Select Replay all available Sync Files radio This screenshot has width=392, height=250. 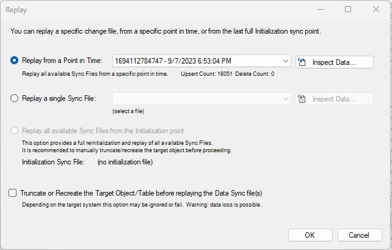pyautogui.click(x=15, y=131)
